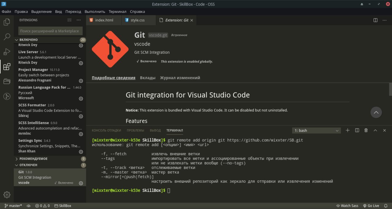Click the Git extension logo image

[x=110, y=49]
